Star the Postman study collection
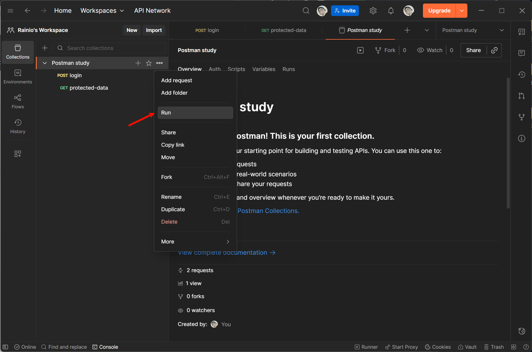532x352 pixels. click(x=149, y=63)
